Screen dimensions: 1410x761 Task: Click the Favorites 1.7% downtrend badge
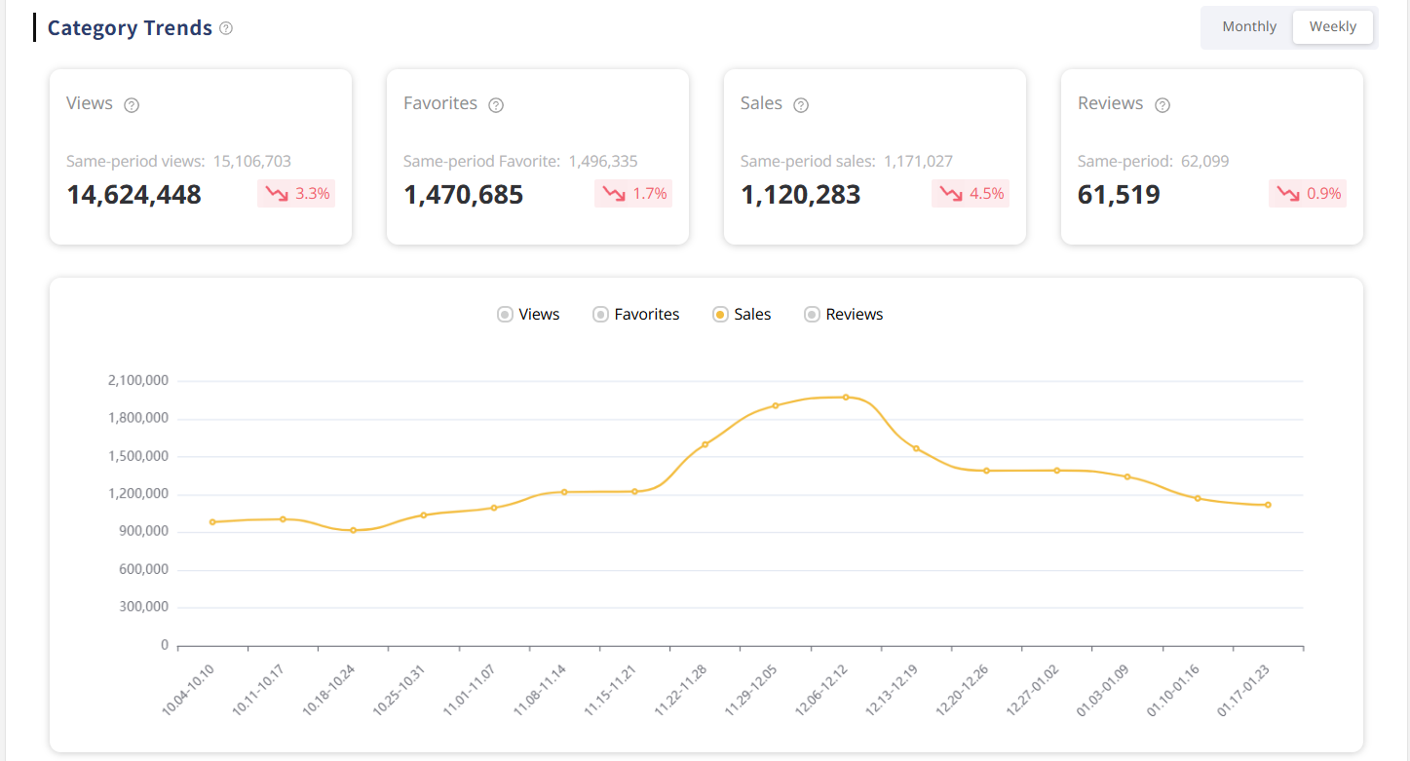click(x=633, y=194)
